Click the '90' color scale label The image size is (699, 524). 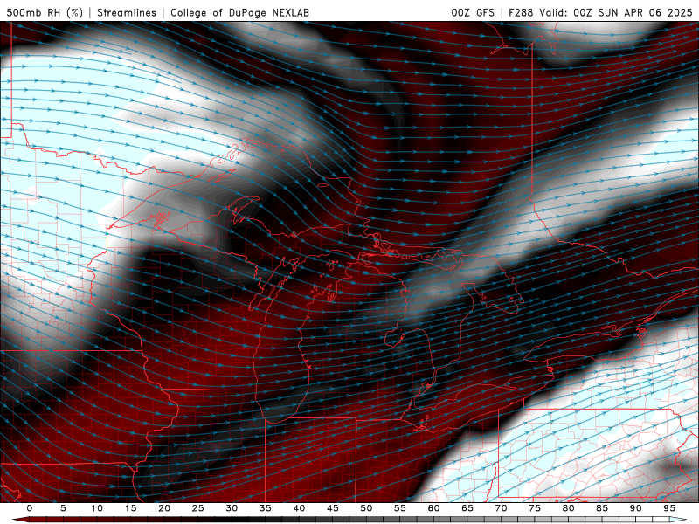click(x=635, y=508)
